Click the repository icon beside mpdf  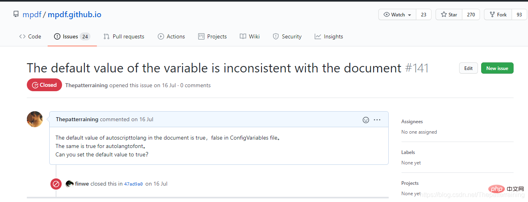(x=16, y=15)
